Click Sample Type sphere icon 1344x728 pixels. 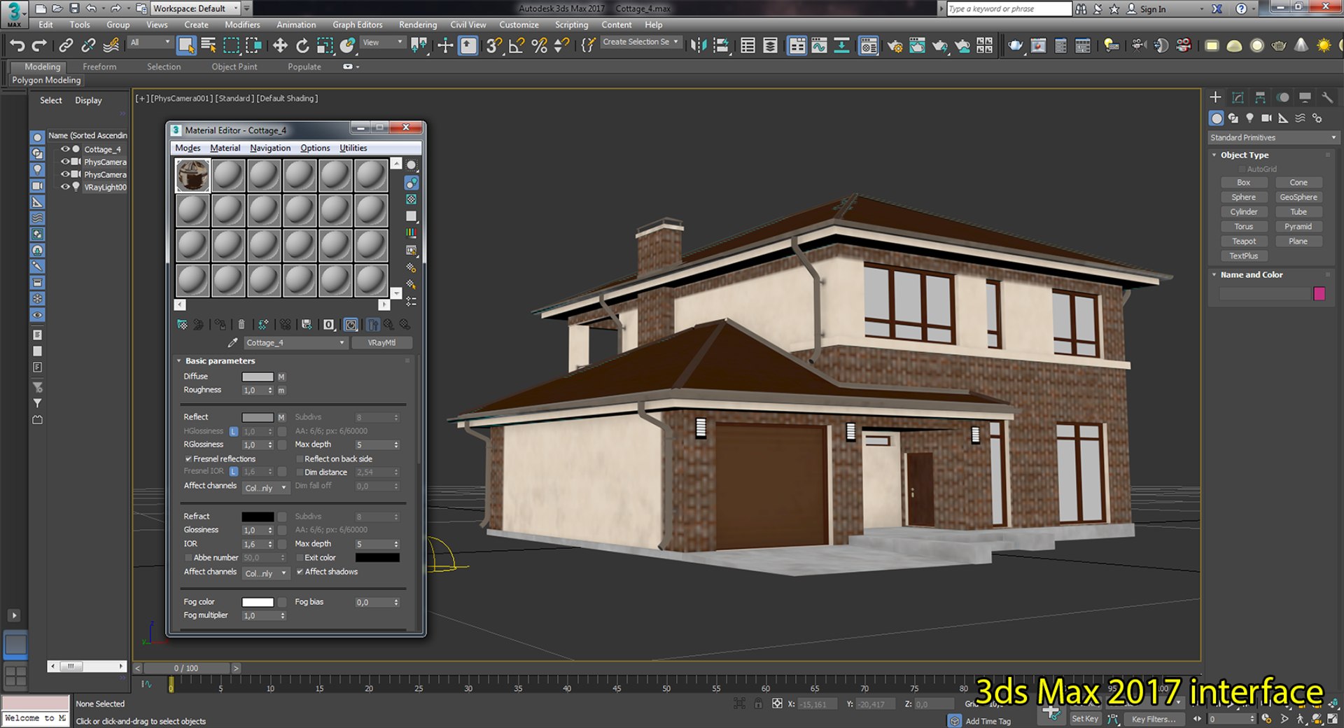point(412,165)
